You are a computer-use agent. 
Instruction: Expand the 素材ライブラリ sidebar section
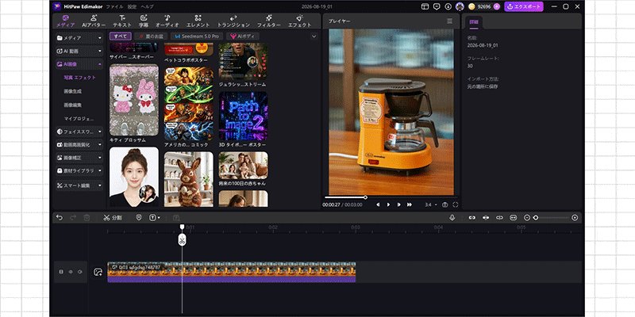(79, 170)
